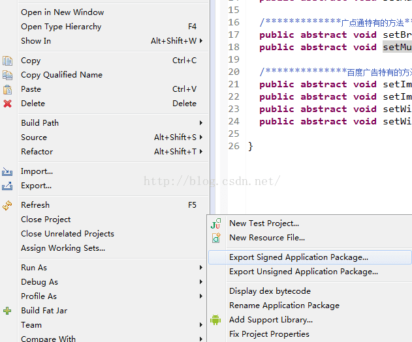This screenshot has width=412, height=342.
Task: Click the Export icon
Action: [x=8, y=186]
